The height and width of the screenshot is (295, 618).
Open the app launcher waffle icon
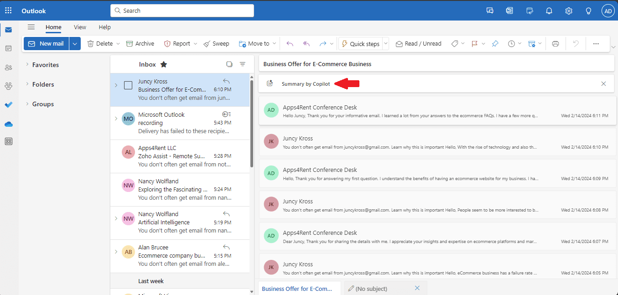(8, 10)
